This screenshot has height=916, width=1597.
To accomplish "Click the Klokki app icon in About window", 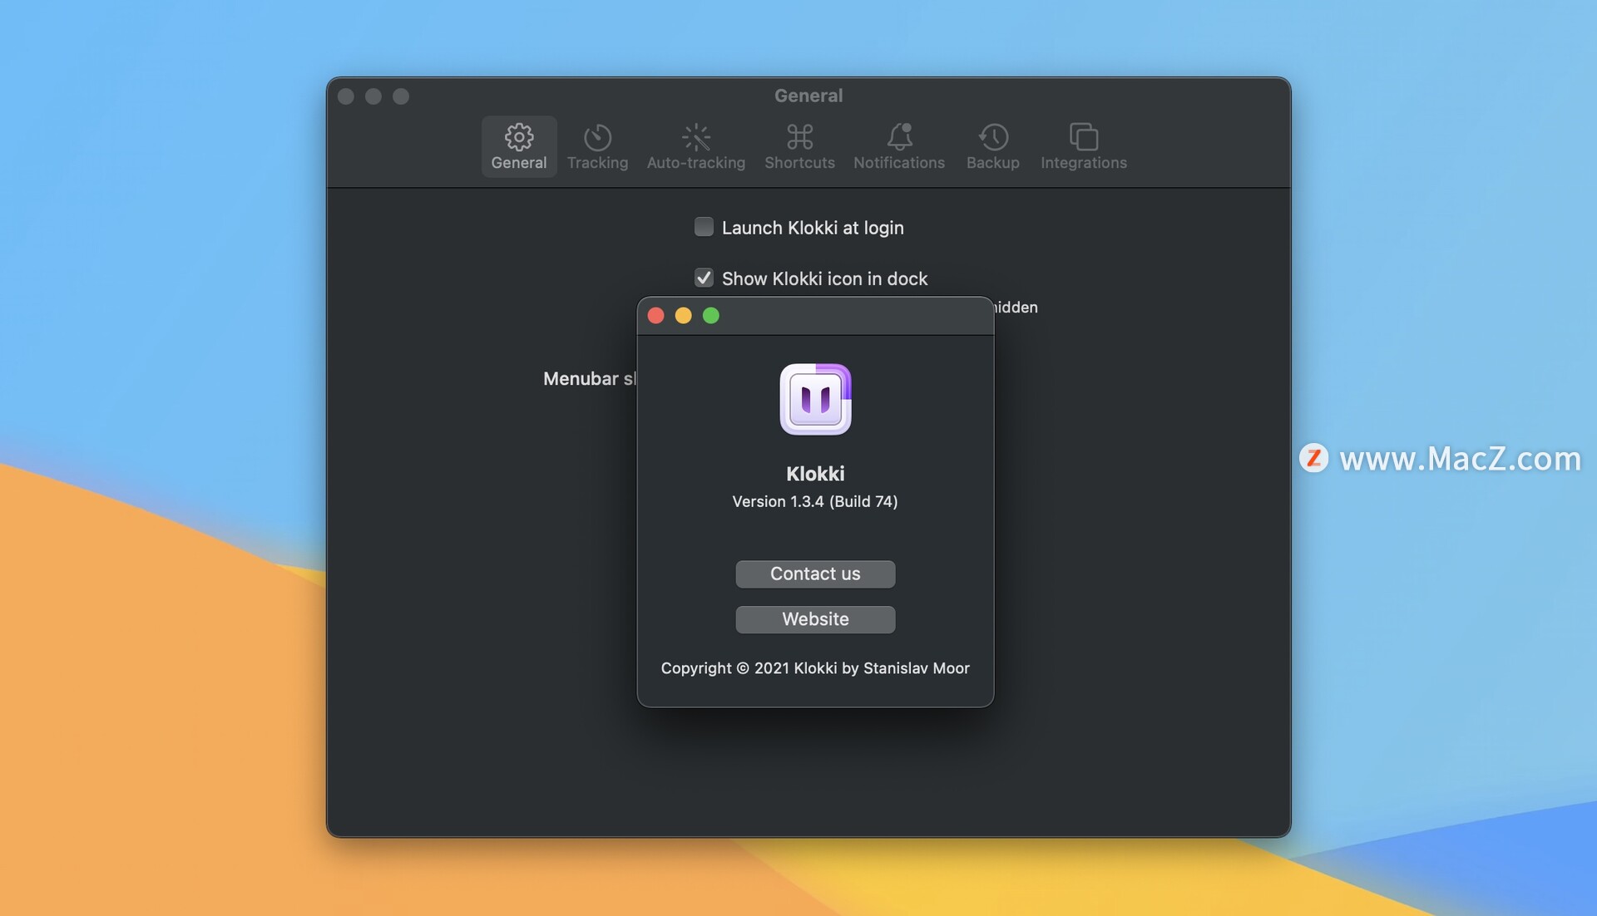I will (815, 399).
